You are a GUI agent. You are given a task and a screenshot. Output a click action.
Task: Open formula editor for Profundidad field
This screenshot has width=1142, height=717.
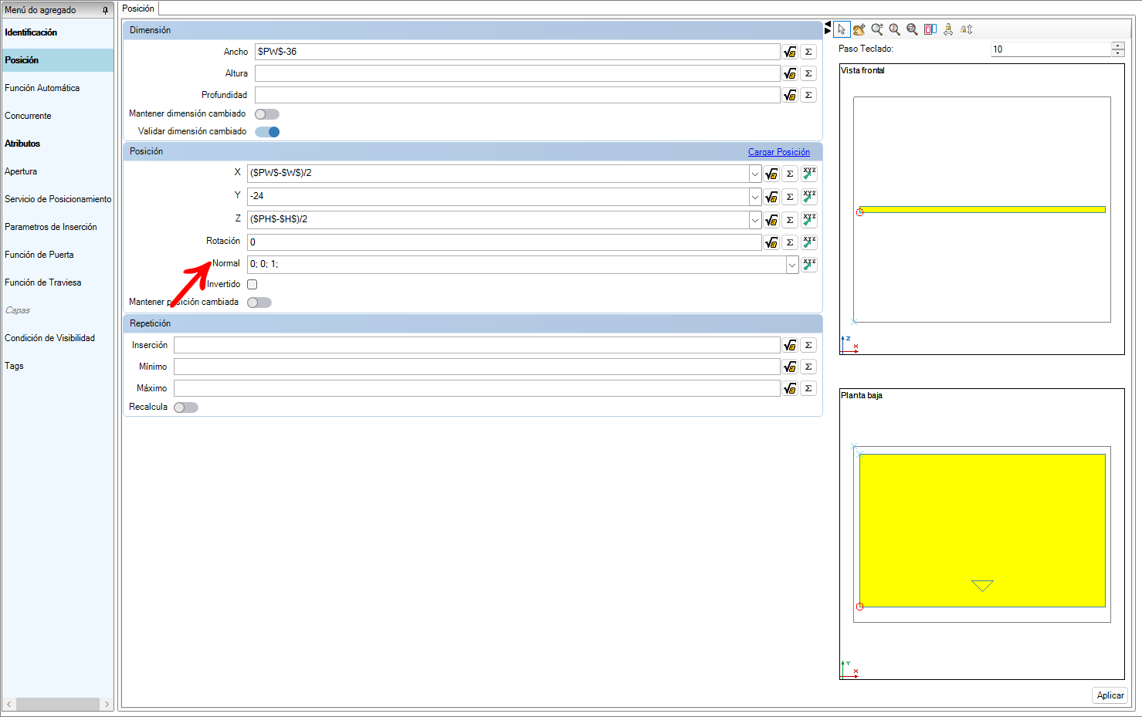790,95
